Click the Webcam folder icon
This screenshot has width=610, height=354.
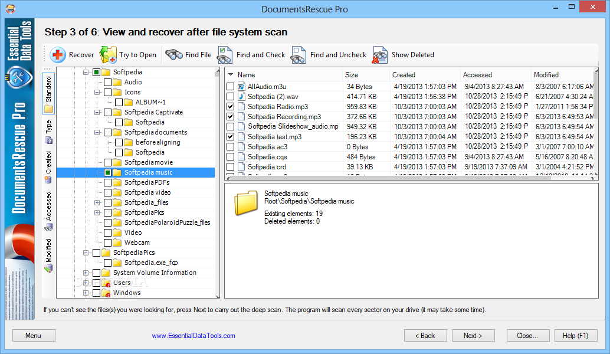[x=117, y=242]
